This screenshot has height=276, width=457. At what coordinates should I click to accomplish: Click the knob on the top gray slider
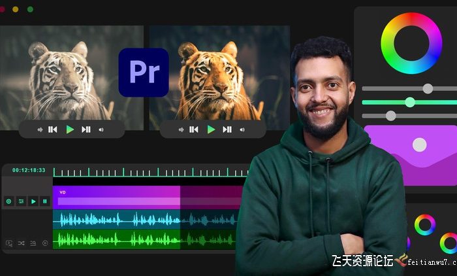coord(428,88)
